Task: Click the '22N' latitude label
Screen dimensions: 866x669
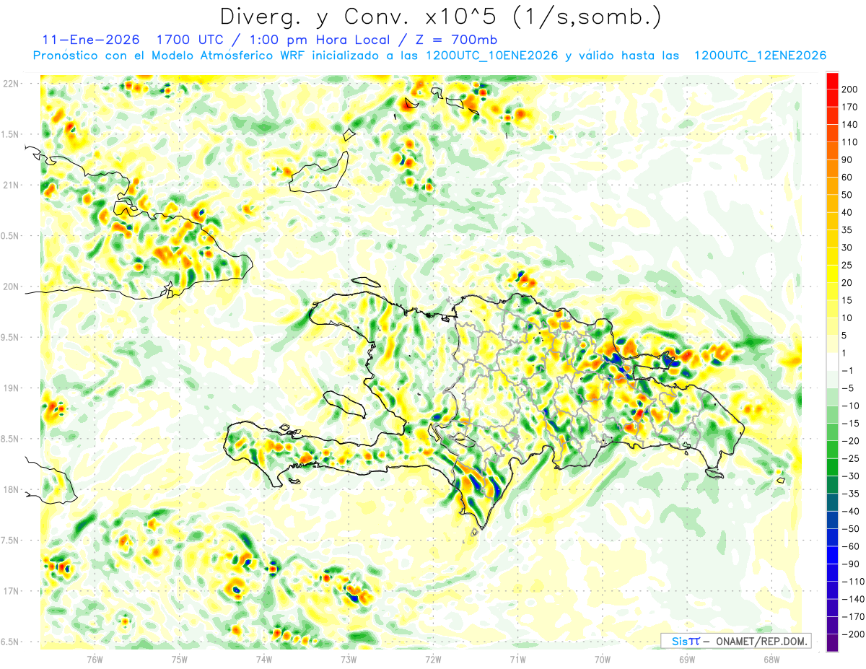Action: [11, 84]
